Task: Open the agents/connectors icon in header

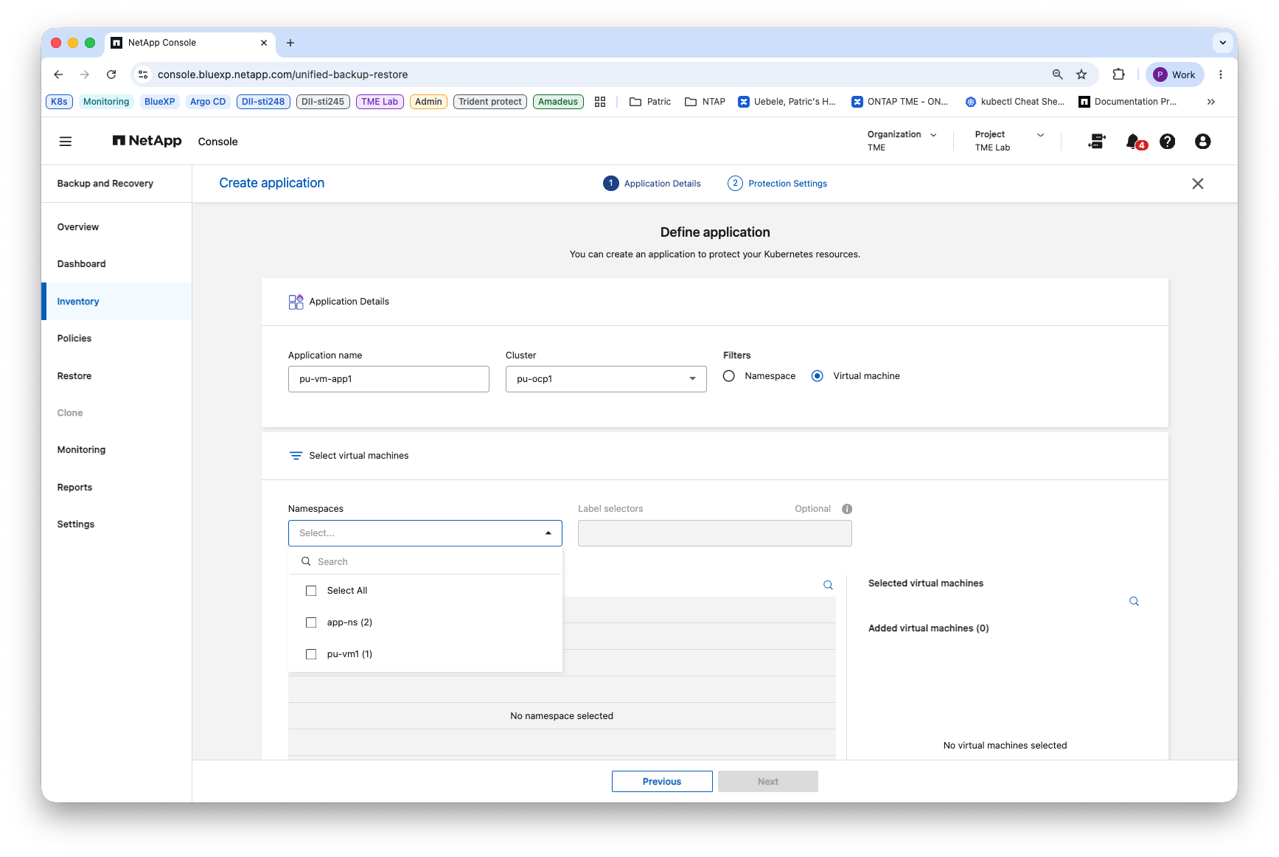Action: click(x=1097, y=142)
